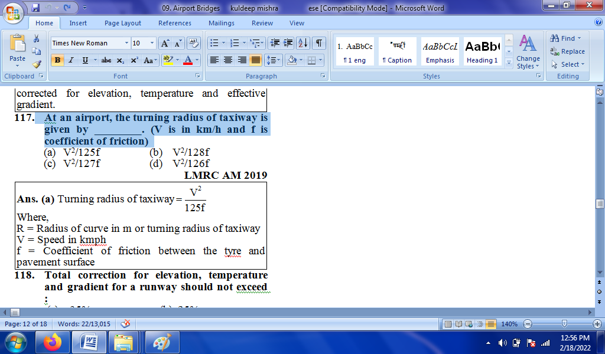605x354 pixels.
Task: Open the font size dropdown
Action: click(152, 43)
